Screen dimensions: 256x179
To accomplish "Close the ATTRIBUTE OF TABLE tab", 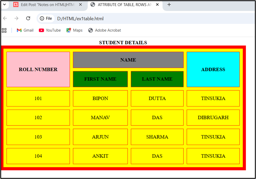I will point(157,5).
